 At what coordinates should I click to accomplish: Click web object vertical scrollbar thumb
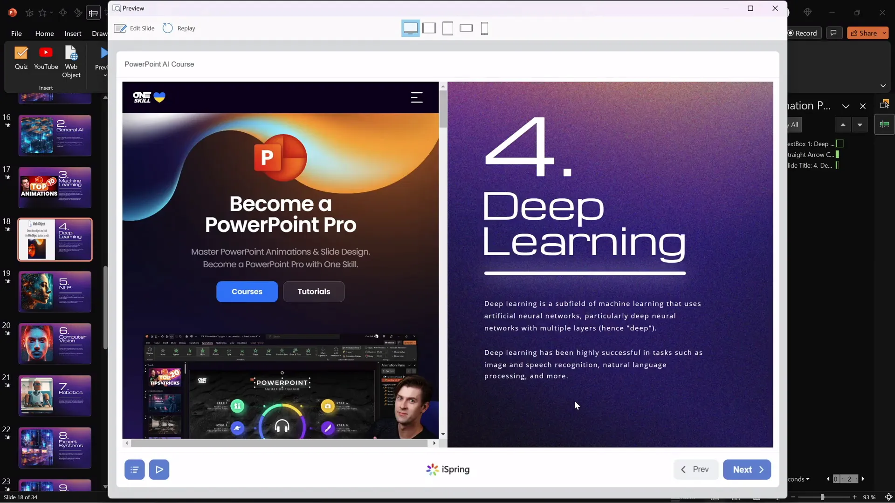coord(443,109)
